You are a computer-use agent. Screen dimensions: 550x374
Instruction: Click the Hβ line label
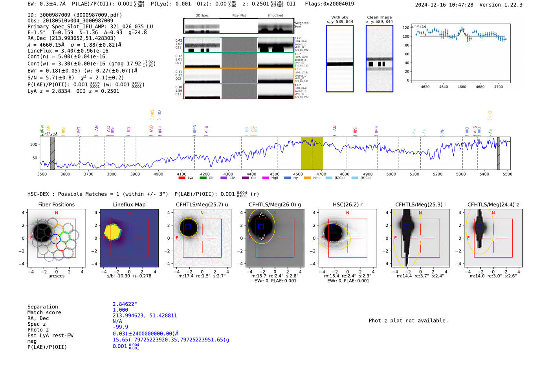tap(442, 131)
